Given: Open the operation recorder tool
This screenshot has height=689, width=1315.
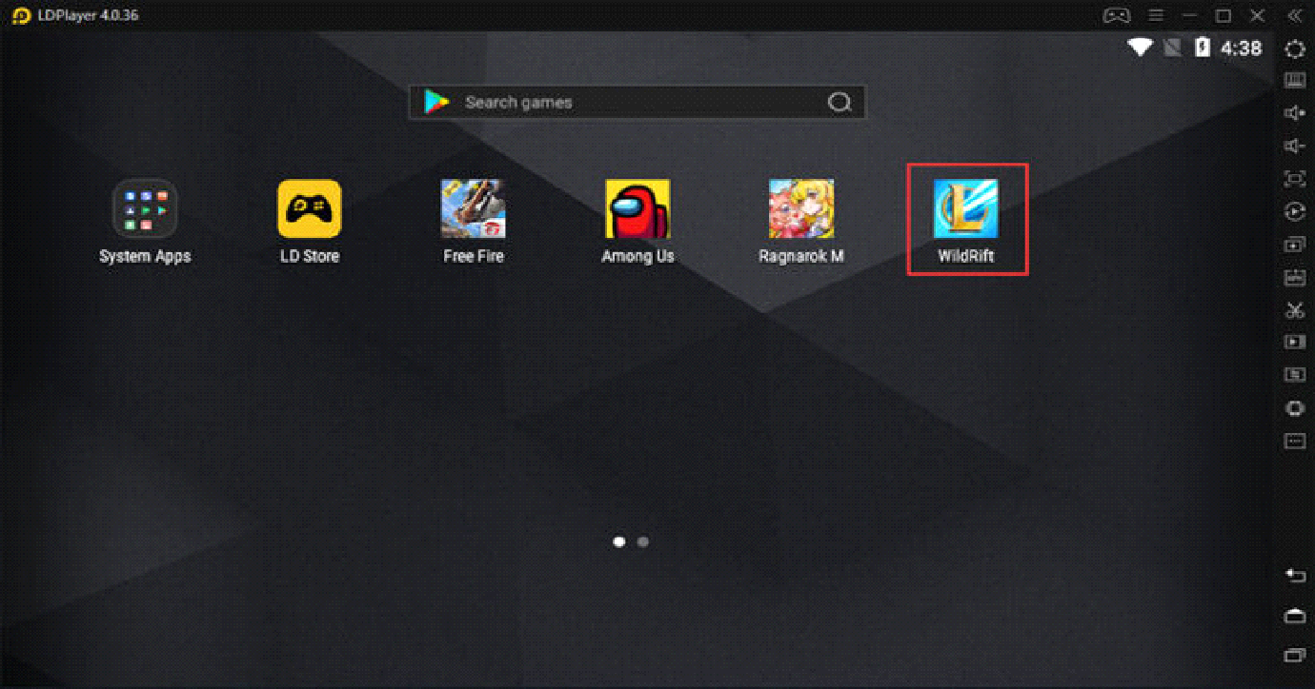Looking at the screenshot, I should coord(1295,211).
